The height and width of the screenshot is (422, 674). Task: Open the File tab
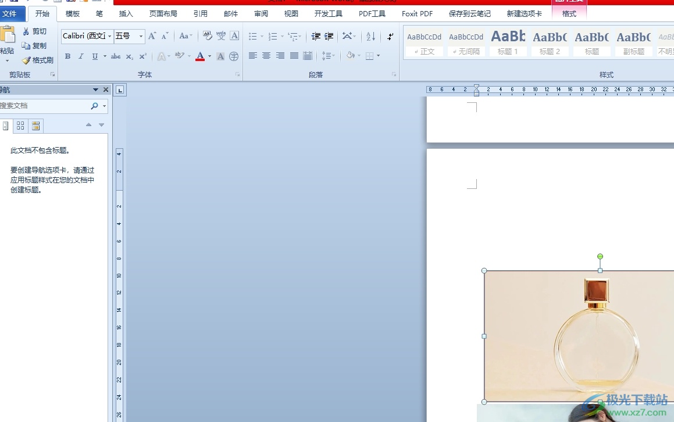coord(10,14)
